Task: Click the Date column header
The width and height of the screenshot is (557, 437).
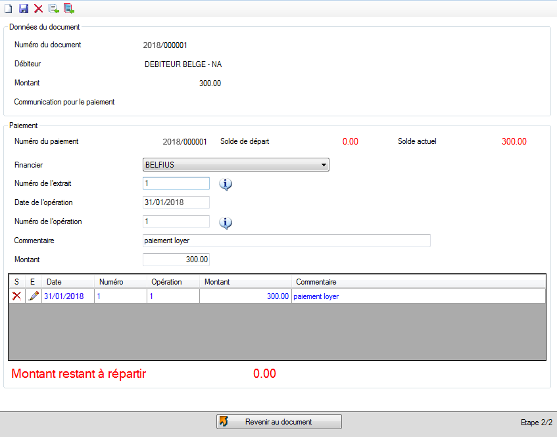Action: point(68,282)
